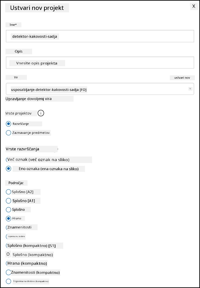Image resolution: width=200 pixels, height=288 pixels.
Task: Select Zaznavanje predmetov radio button
Action: pyautogui.click(x=8, y=133)
